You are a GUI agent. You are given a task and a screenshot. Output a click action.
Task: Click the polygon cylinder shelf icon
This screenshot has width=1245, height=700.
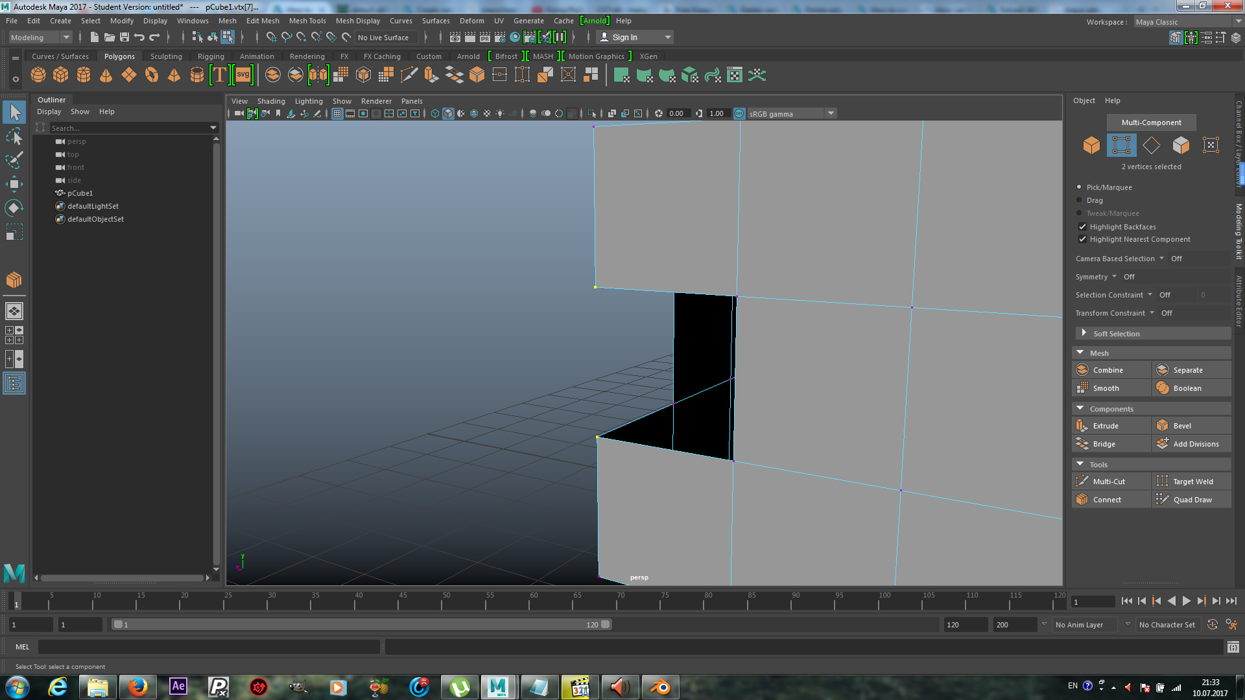(84, 75)
